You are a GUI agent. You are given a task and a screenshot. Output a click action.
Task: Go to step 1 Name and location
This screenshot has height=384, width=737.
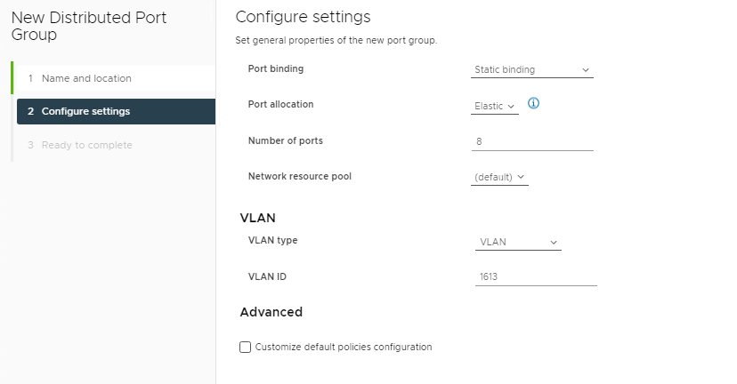(86, 78)
